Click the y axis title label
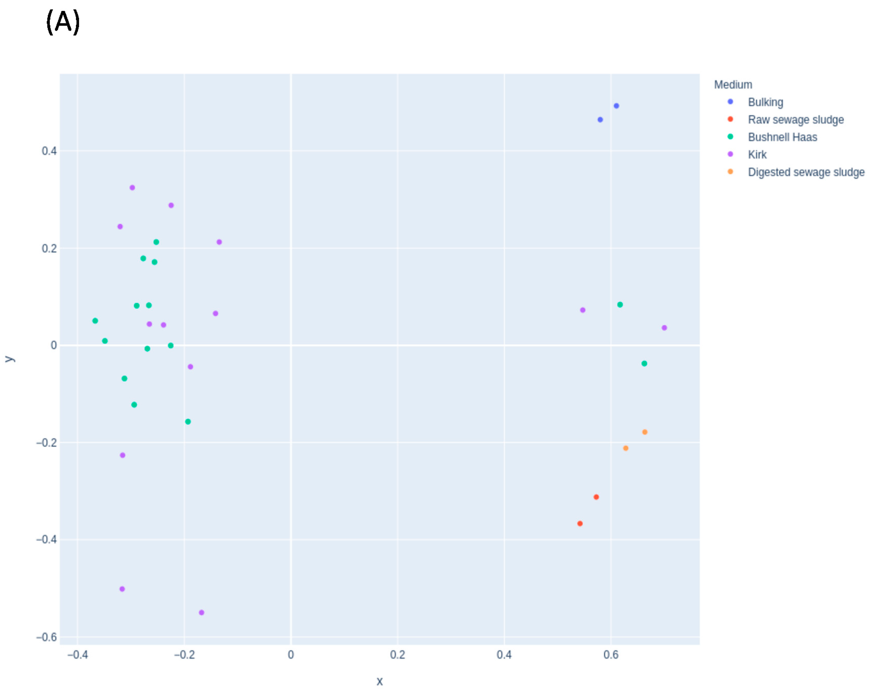Image resolution: width=870 pixels, height=694 pixels. (9, 359)
